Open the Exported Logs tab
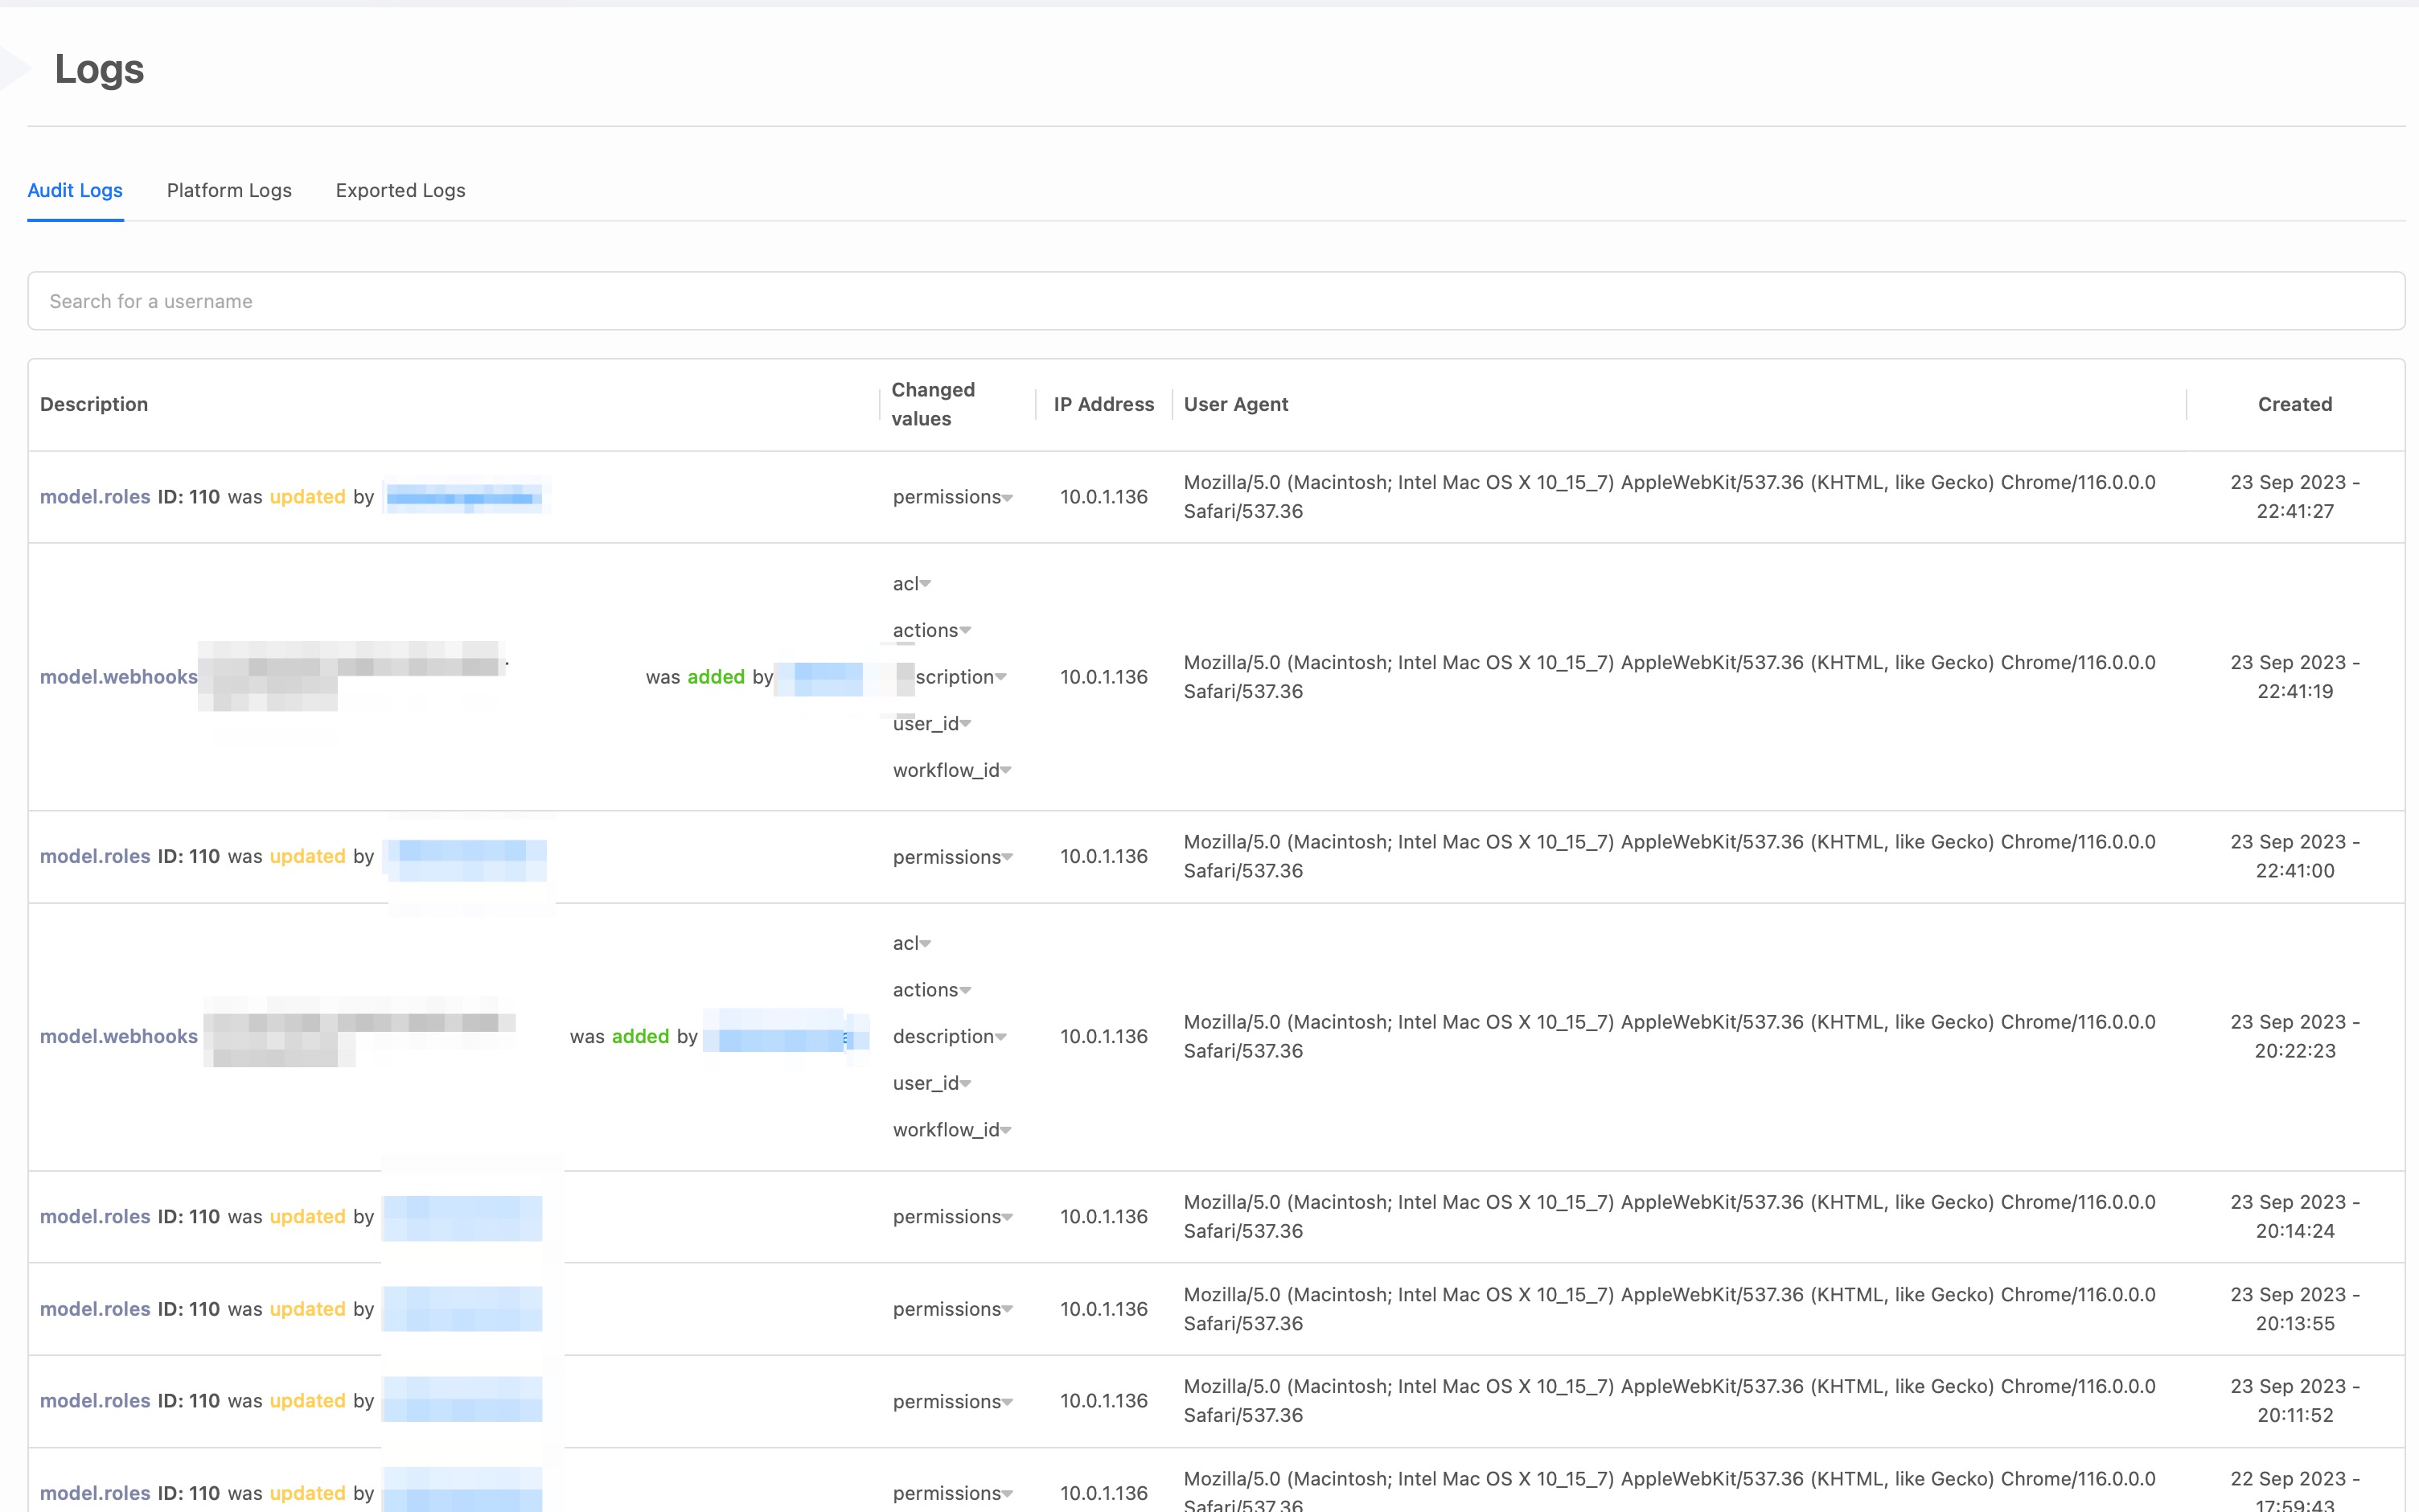 (400, 190)
